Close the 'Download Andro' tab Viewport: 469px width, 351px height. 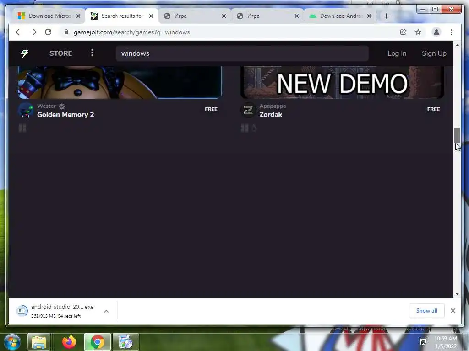(x=369, y=16)
